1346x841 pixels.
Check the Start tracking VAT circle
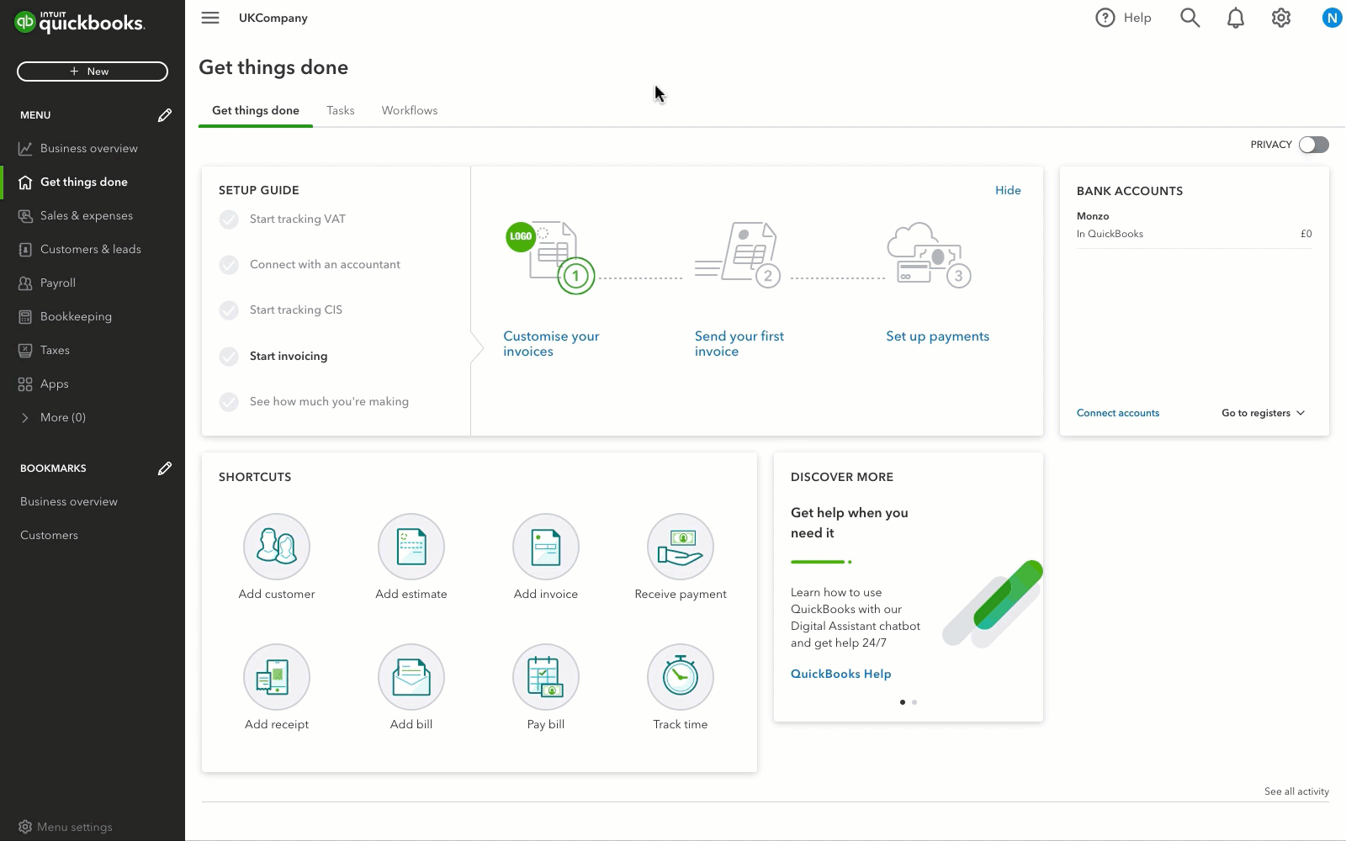pos(229,220)
